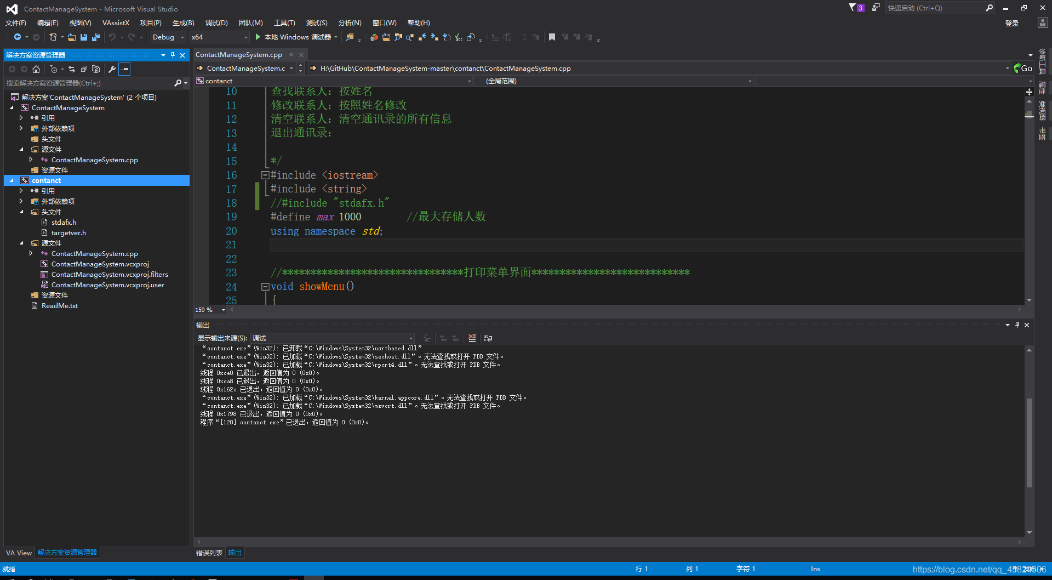Expand 外部依赖项 under ContactManageSystem project
1052x580 pixels.
coord(21,128)
